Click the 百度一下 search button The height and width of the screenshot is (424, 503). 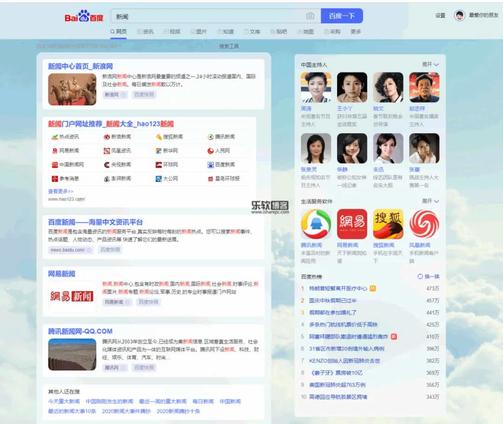point(342,16)
